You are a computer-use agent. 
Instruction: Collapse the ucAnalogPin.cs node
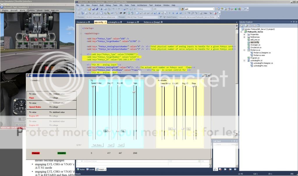pyautogui.click(x=244, y=61)
